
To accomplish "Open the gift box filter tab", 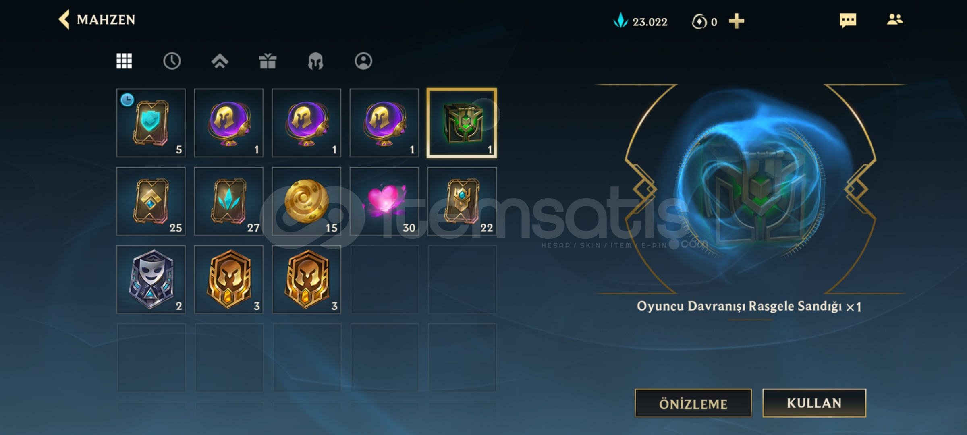I will coord(268,61).
